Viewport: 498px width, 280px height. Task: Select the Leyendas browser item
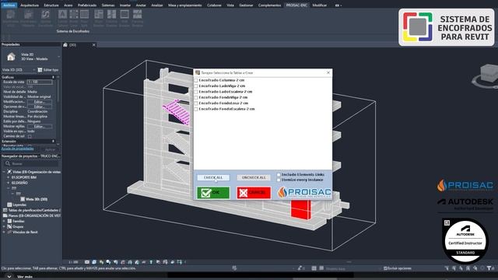pos(19,205)
